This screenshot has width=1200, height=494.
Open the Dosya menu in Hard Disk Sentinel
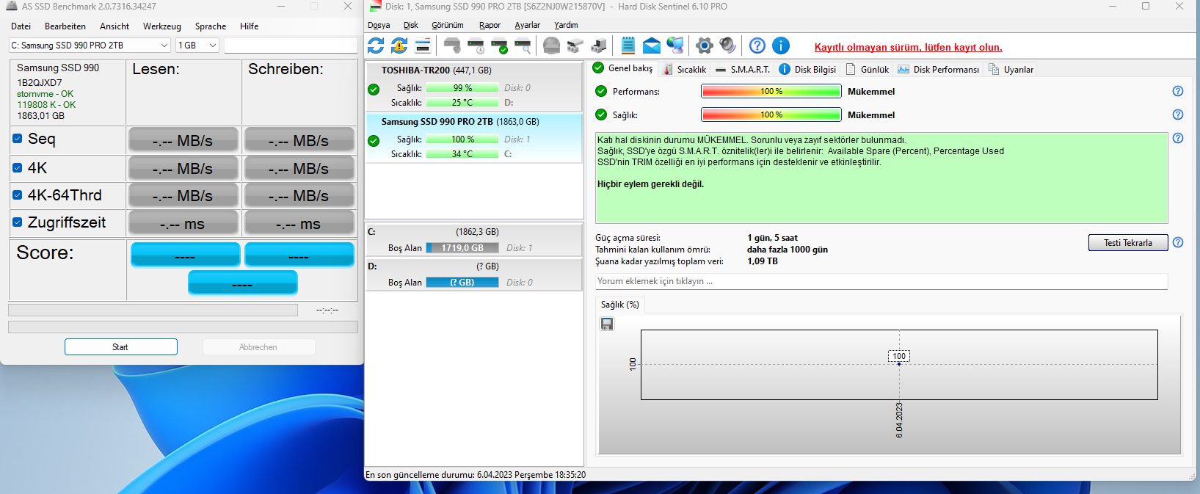coord(379,25)
